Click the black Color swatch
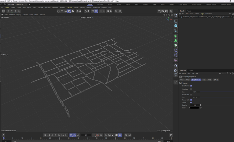Image resolution: width=234 pixels, height=142 pixels. [194, 108]
